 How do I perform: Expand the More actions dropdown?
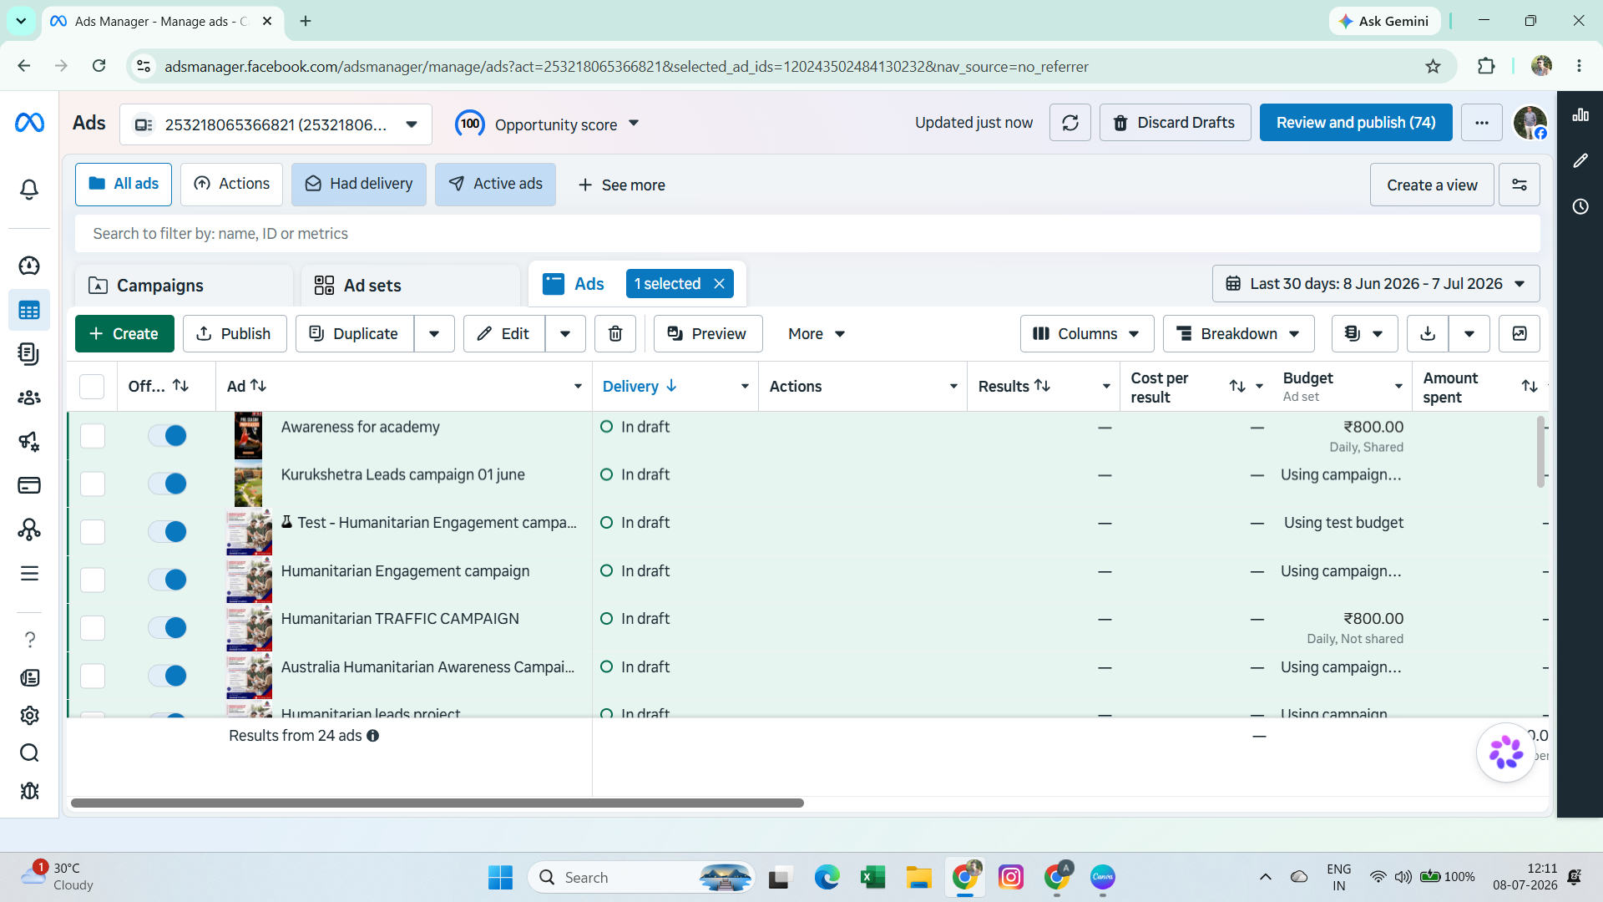pyautogui.click(x=817, y=334)
